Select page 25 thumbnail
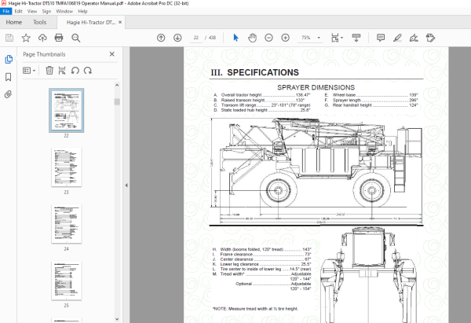471x323 pixels. pyautogui.click(x=67, y=281)
